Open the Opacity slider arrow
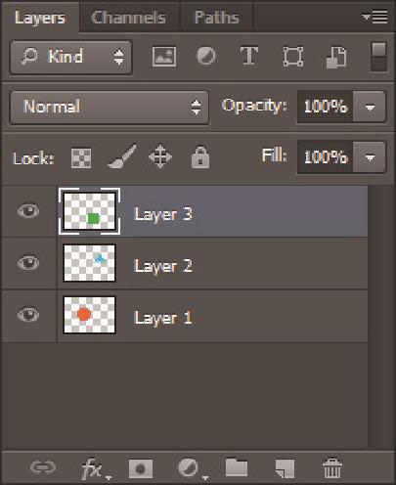 tap(370, 107)
